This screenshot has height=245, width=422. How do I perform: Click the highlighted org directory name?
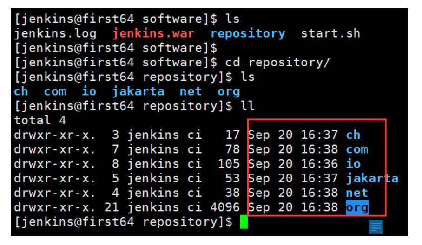(357, 207)
